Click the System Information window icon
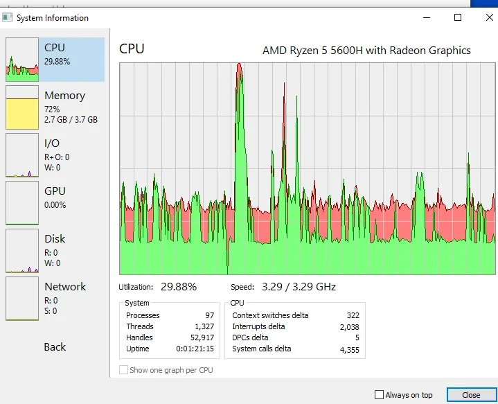Viewport: 498px width, 404px height. coord(8,17)
